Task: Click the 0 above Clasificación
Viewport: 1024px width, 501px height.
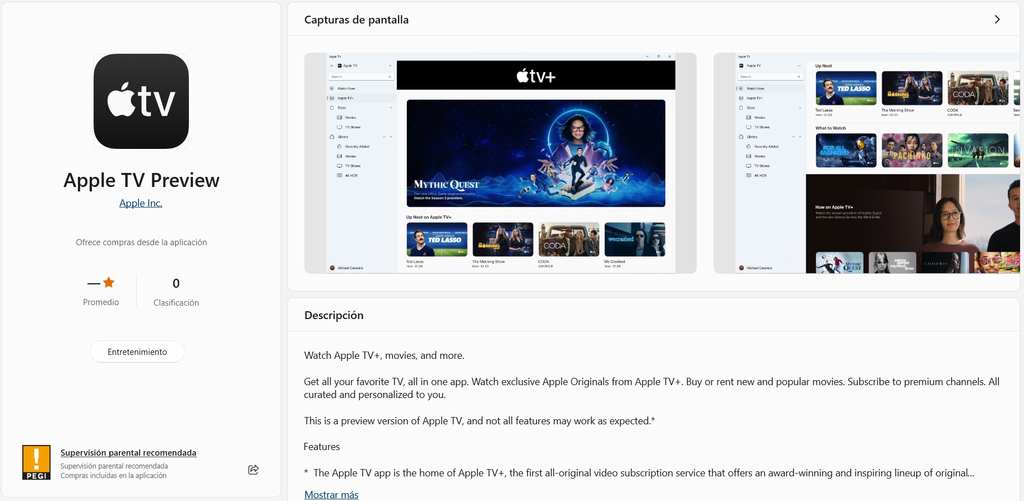Action: (176, 283)
